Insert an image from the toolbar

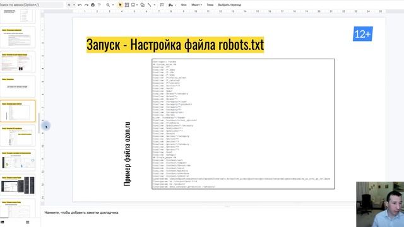coord(133,5)
